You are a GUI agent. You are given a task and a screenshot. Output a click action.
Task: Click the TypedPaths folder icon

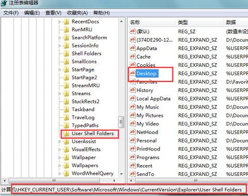click(x=66, y=126)
